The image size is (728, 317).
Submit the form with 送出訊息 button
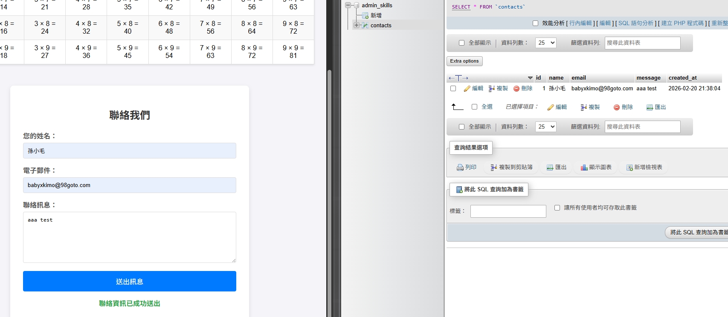130,281
